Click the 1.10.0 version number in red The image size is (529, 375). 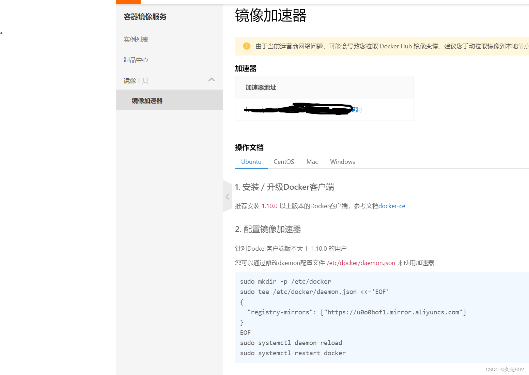tap(269, 206)
